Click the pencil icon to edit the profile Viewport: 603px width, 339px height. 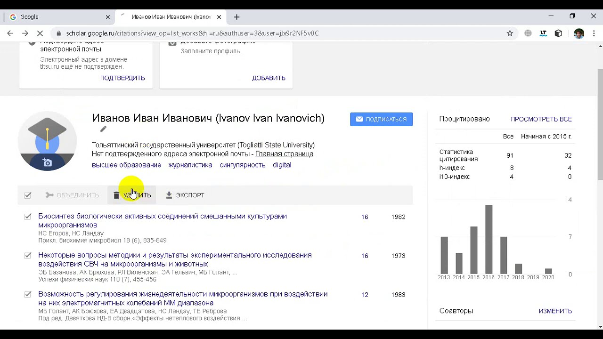pos(103,129)
